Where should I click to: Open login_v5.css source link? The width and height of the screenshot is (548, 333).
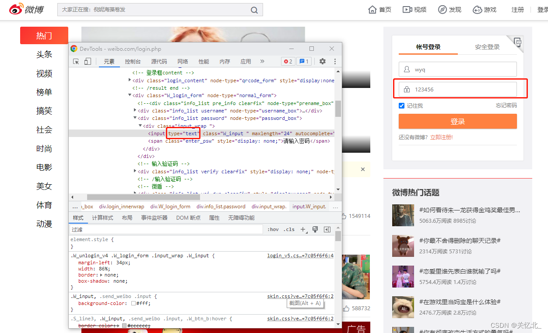pos(300,256)
